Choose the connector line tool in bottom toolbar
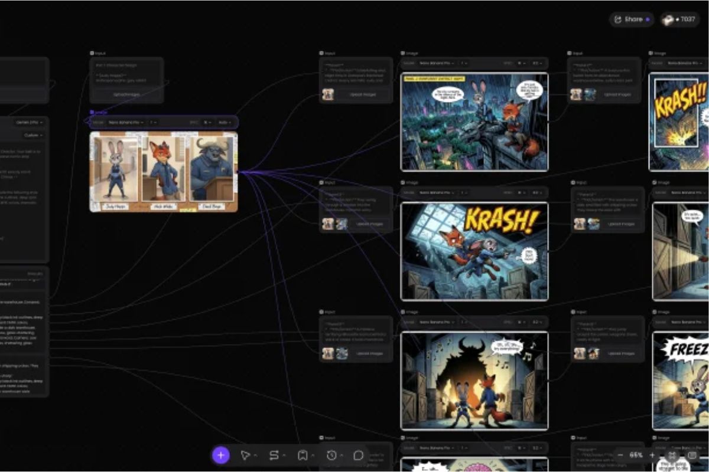Viewport: 709px width, 472px height. 274,455
